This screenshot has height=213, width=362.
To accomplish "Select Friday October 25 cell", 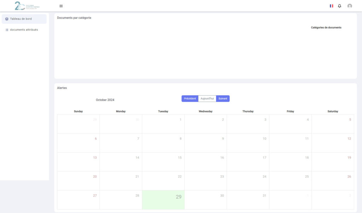I will click(x=290, y=181).
